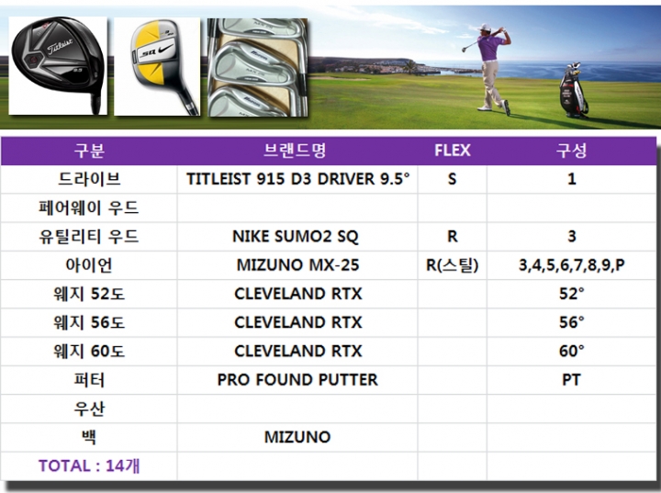Click the NIKE SUMO2 SQ cell
The image size is (661, 493).
click(x=296, y=237)
